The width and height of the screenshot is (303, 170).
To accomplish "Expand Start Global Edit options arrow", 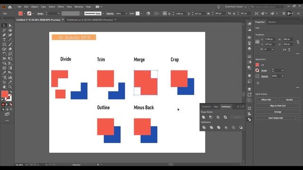I will (298, 118).
